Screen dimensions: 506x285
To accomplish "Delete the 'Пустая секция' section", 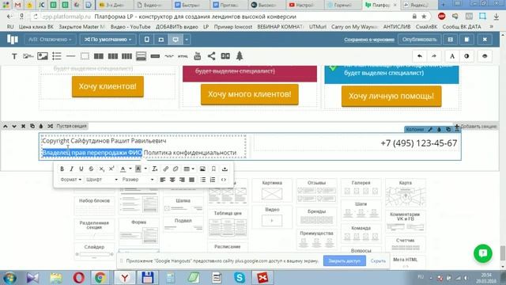I will [23, 127].
